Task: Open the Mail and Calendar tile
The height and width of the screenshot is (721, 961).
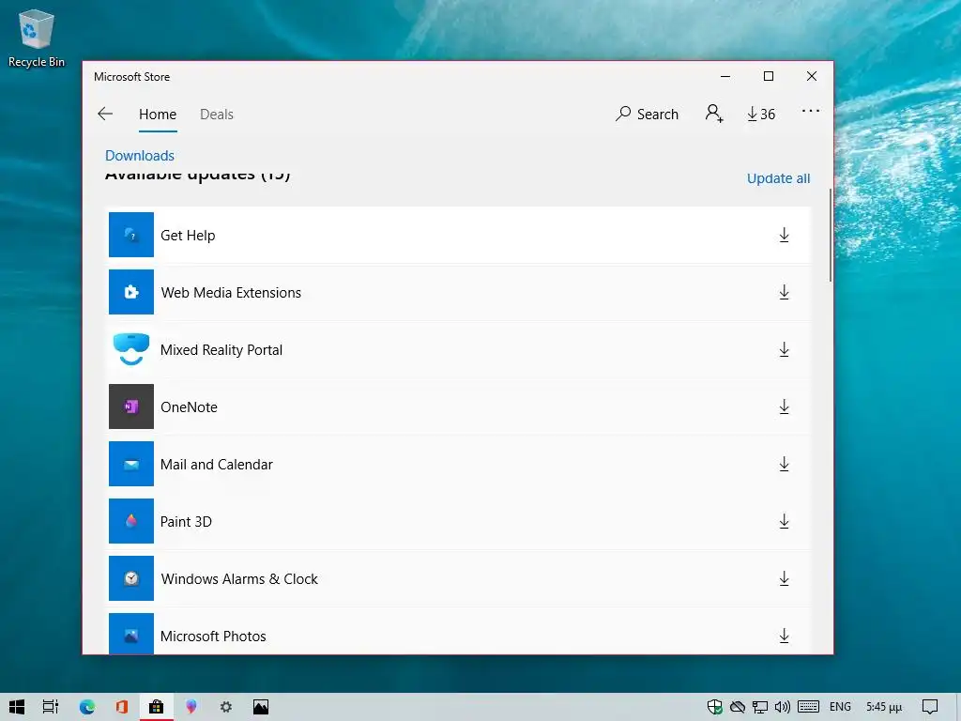Action: pos(131,464)
